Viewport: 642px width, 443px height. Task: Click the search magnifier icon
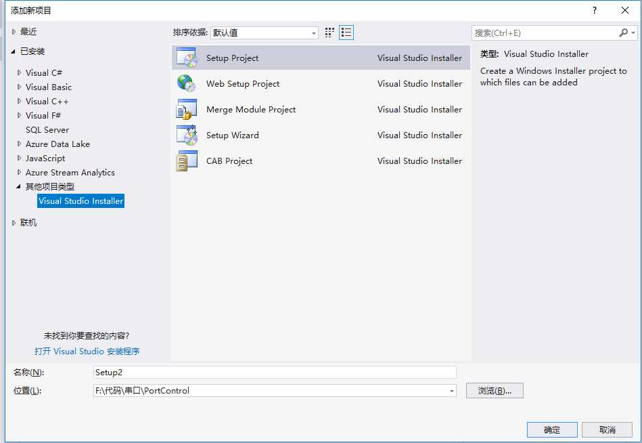pos(624,33)
